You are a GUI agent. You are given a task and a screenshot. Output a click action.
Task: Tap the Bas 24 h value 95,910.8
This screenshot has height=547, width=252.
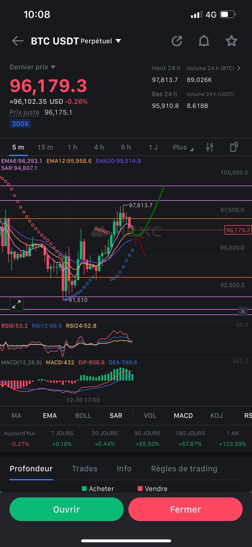165,105
